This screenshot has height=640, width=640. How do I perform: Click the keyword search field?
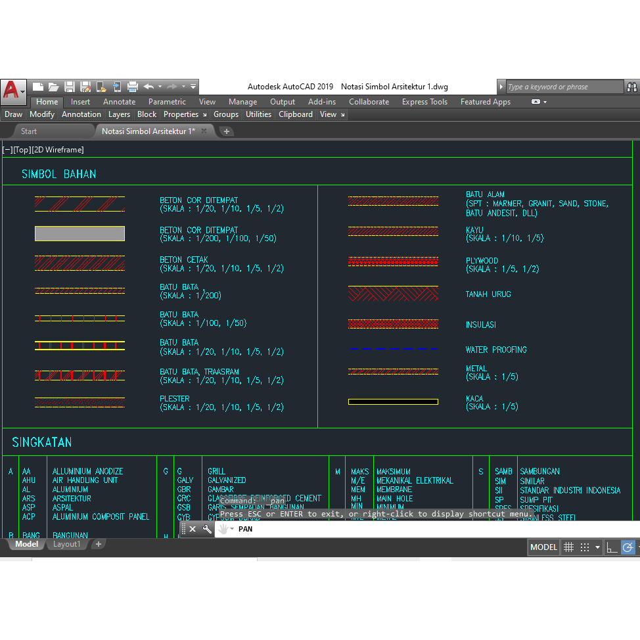(565, 87)
